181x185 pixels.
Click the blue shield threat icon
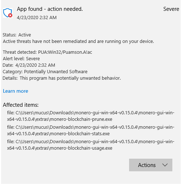tap(8, 13)
